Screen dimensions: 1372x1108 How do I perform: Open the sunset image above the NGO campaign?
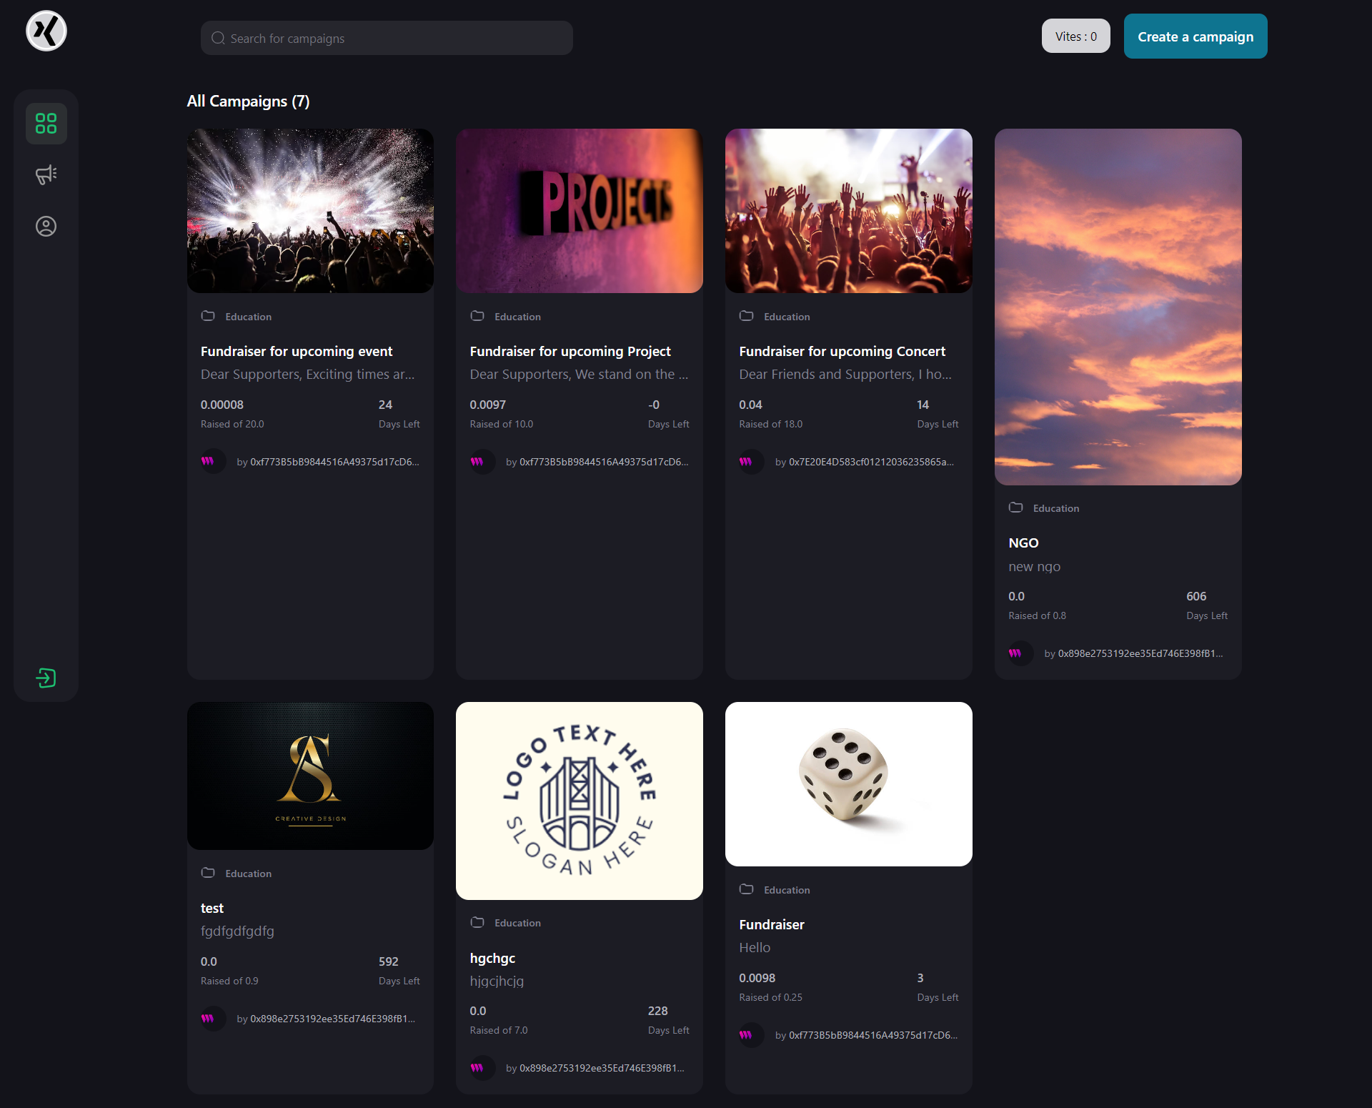(1117, 307)
